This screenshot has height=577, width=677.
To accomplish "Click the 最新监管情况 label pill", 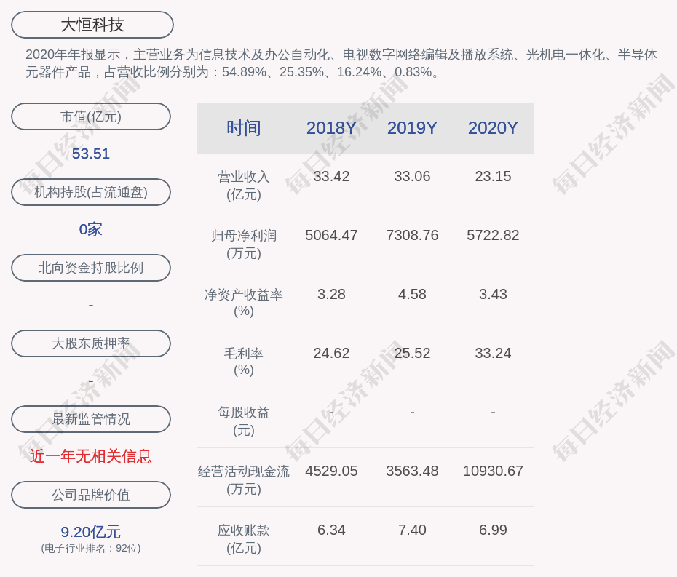I will (x=91, y=419).
